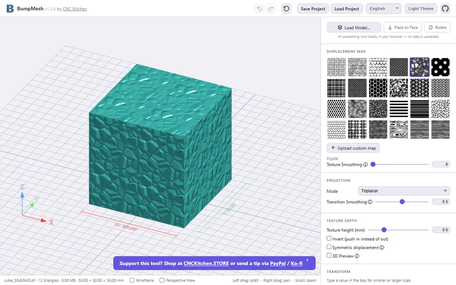Open Texture Smoothing info tooltip
456x285 pixels.
point(366,165)
